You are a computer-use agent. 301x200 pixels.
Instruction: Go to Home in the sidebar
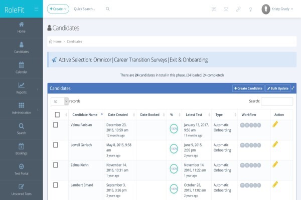pyautogui.click(x=21, y=27)
